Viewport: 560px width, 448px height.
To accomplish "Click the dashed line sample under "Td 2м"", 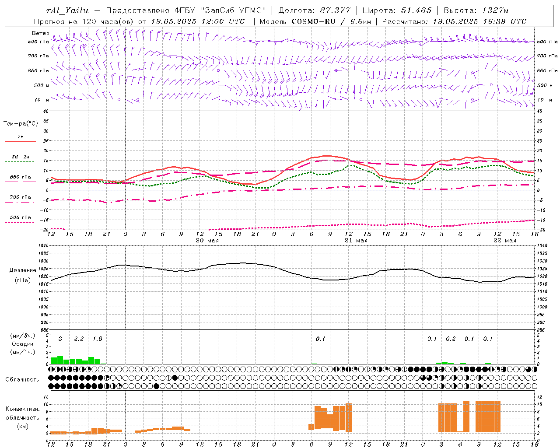I will click(20, 162).
